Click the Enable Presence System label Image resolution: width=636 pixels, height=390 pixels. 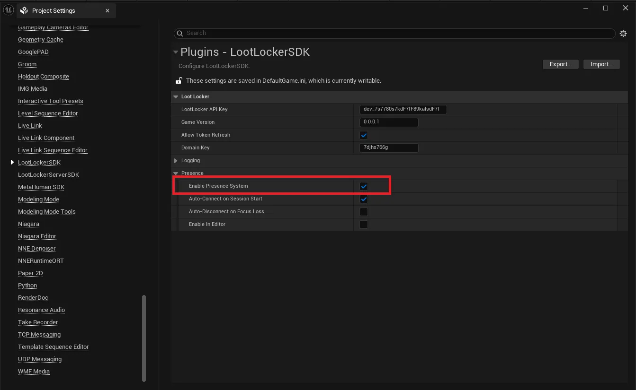pos(218,186)
